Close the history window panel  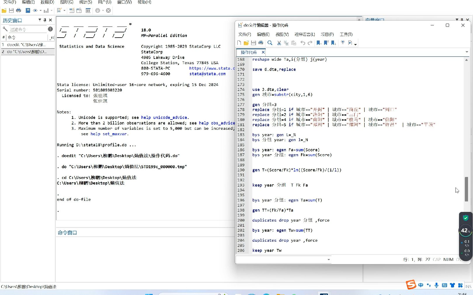[50, 20]
